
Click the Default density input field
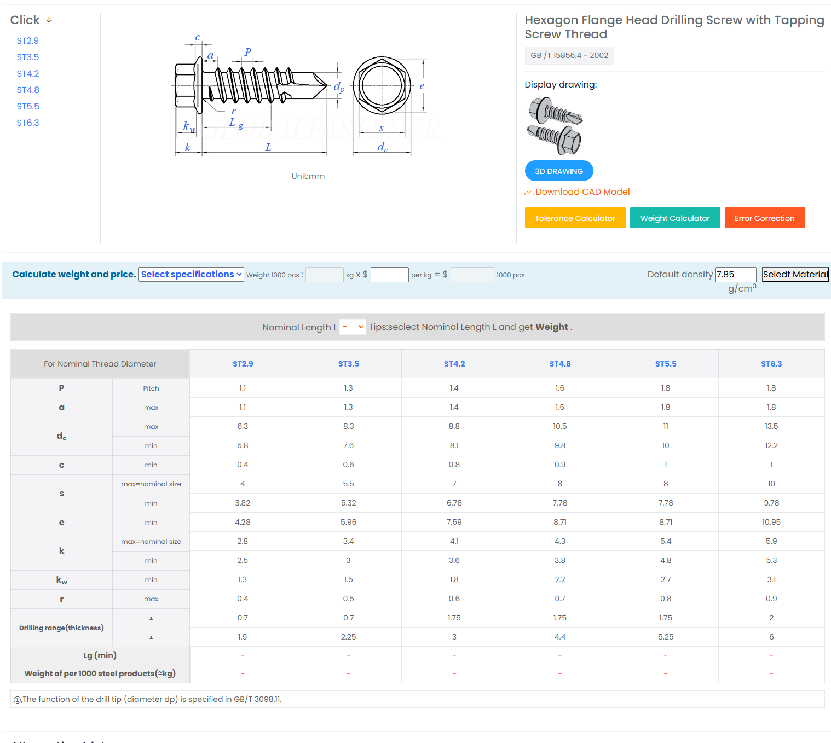[736, 275]
